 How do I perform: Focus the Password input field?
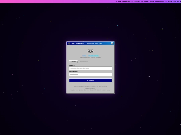(x=90, y=74)
